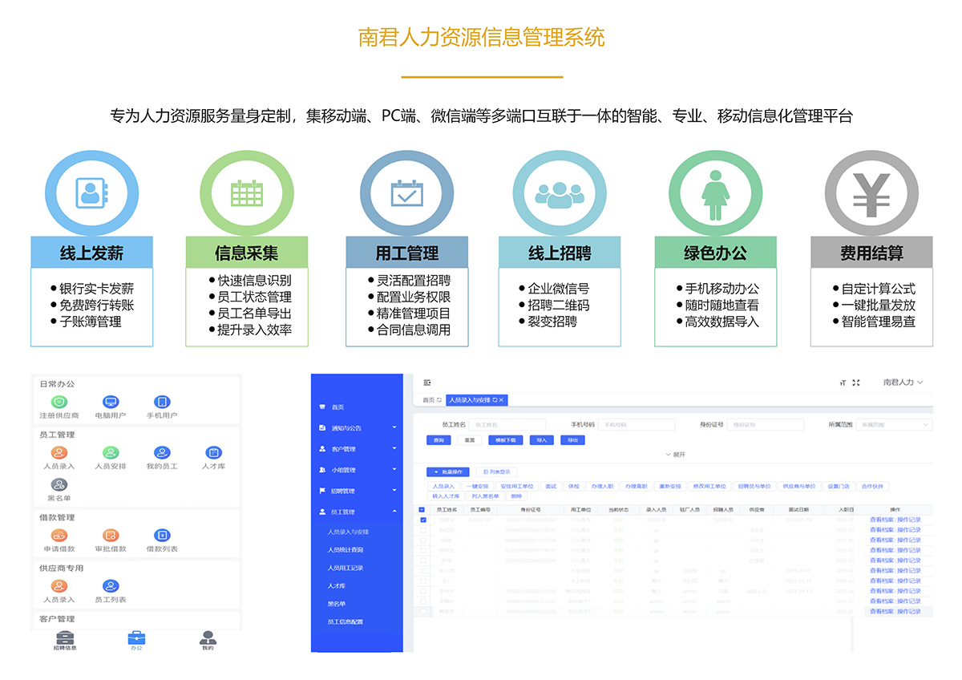Click the 员工姓名 input field
Viewport: 962px width, 680px height.
[507, 424]
